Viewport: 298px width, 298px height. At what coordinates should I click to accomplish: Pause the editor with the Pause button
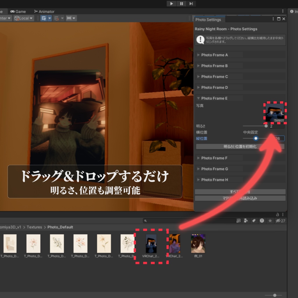(181, 3)
